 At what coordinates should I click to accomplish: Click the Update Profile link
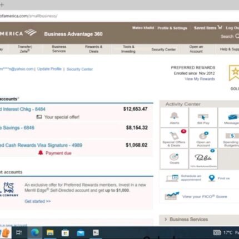pyautogui.click(x=49, y=69)
